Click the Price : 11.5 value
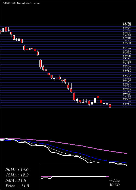 (17, 186)
